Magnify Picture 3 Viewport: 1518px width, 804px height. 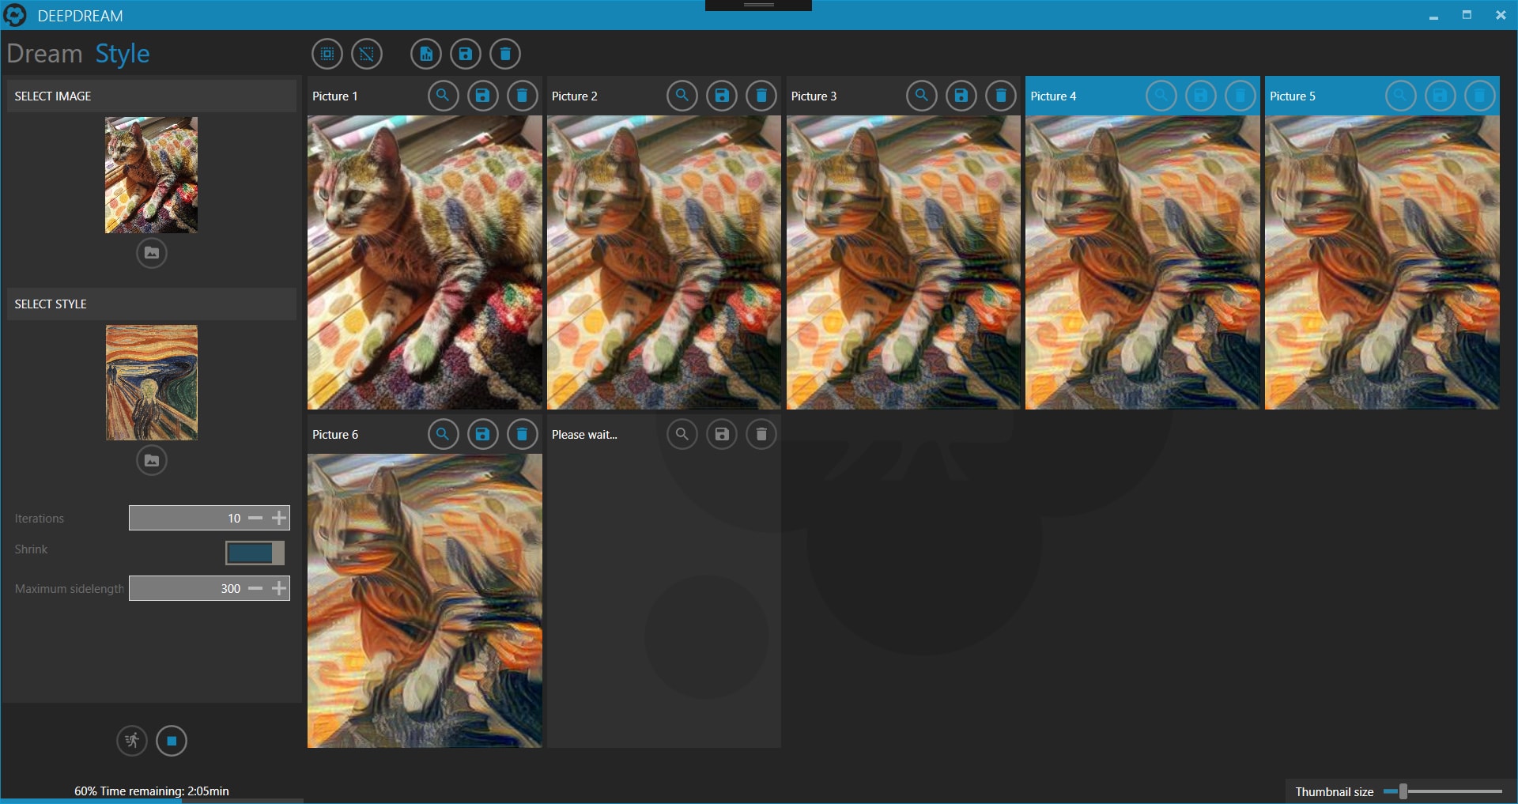tap(922, 96)
